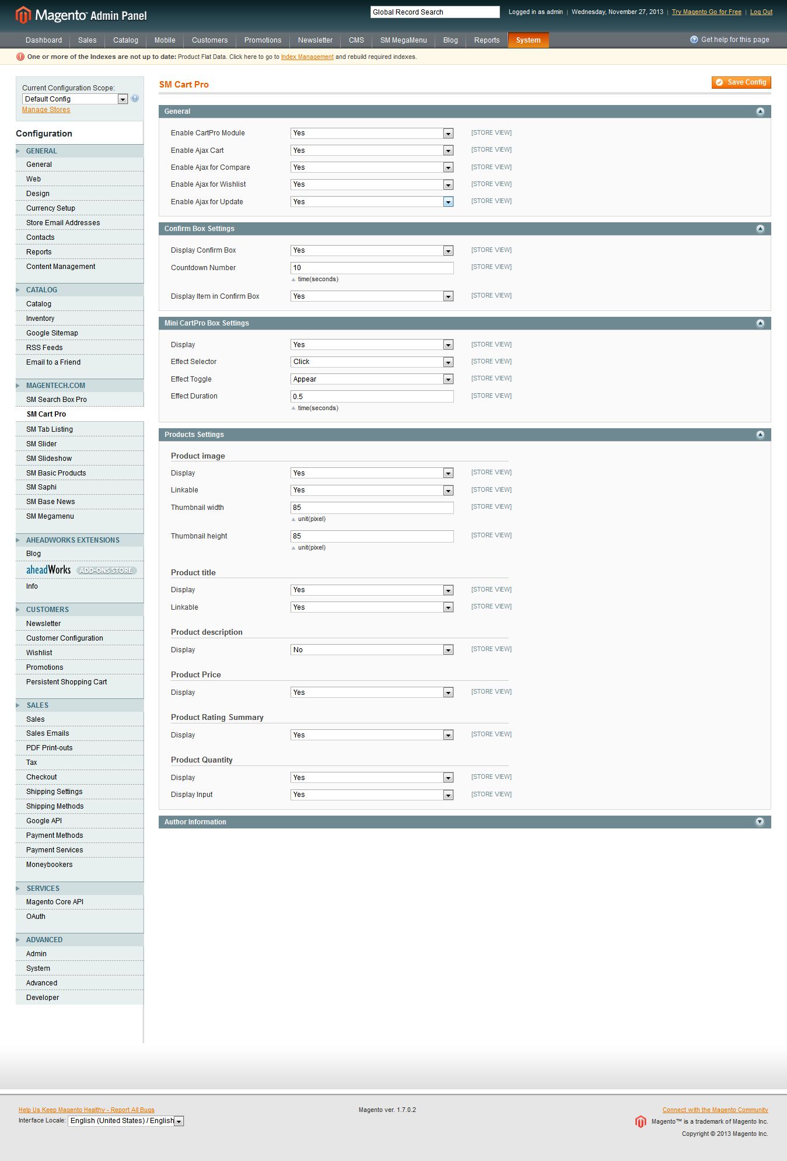The width and height of the screenshot is (787, 1161).
Task: Click Report All Bugs link in footer
Action: (x=86, y=1110)
